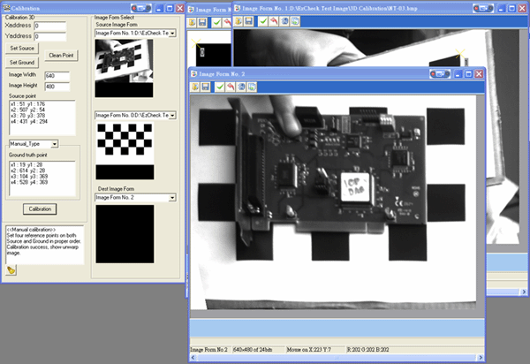Open image file in Image Form No. 2

point(194,87)
